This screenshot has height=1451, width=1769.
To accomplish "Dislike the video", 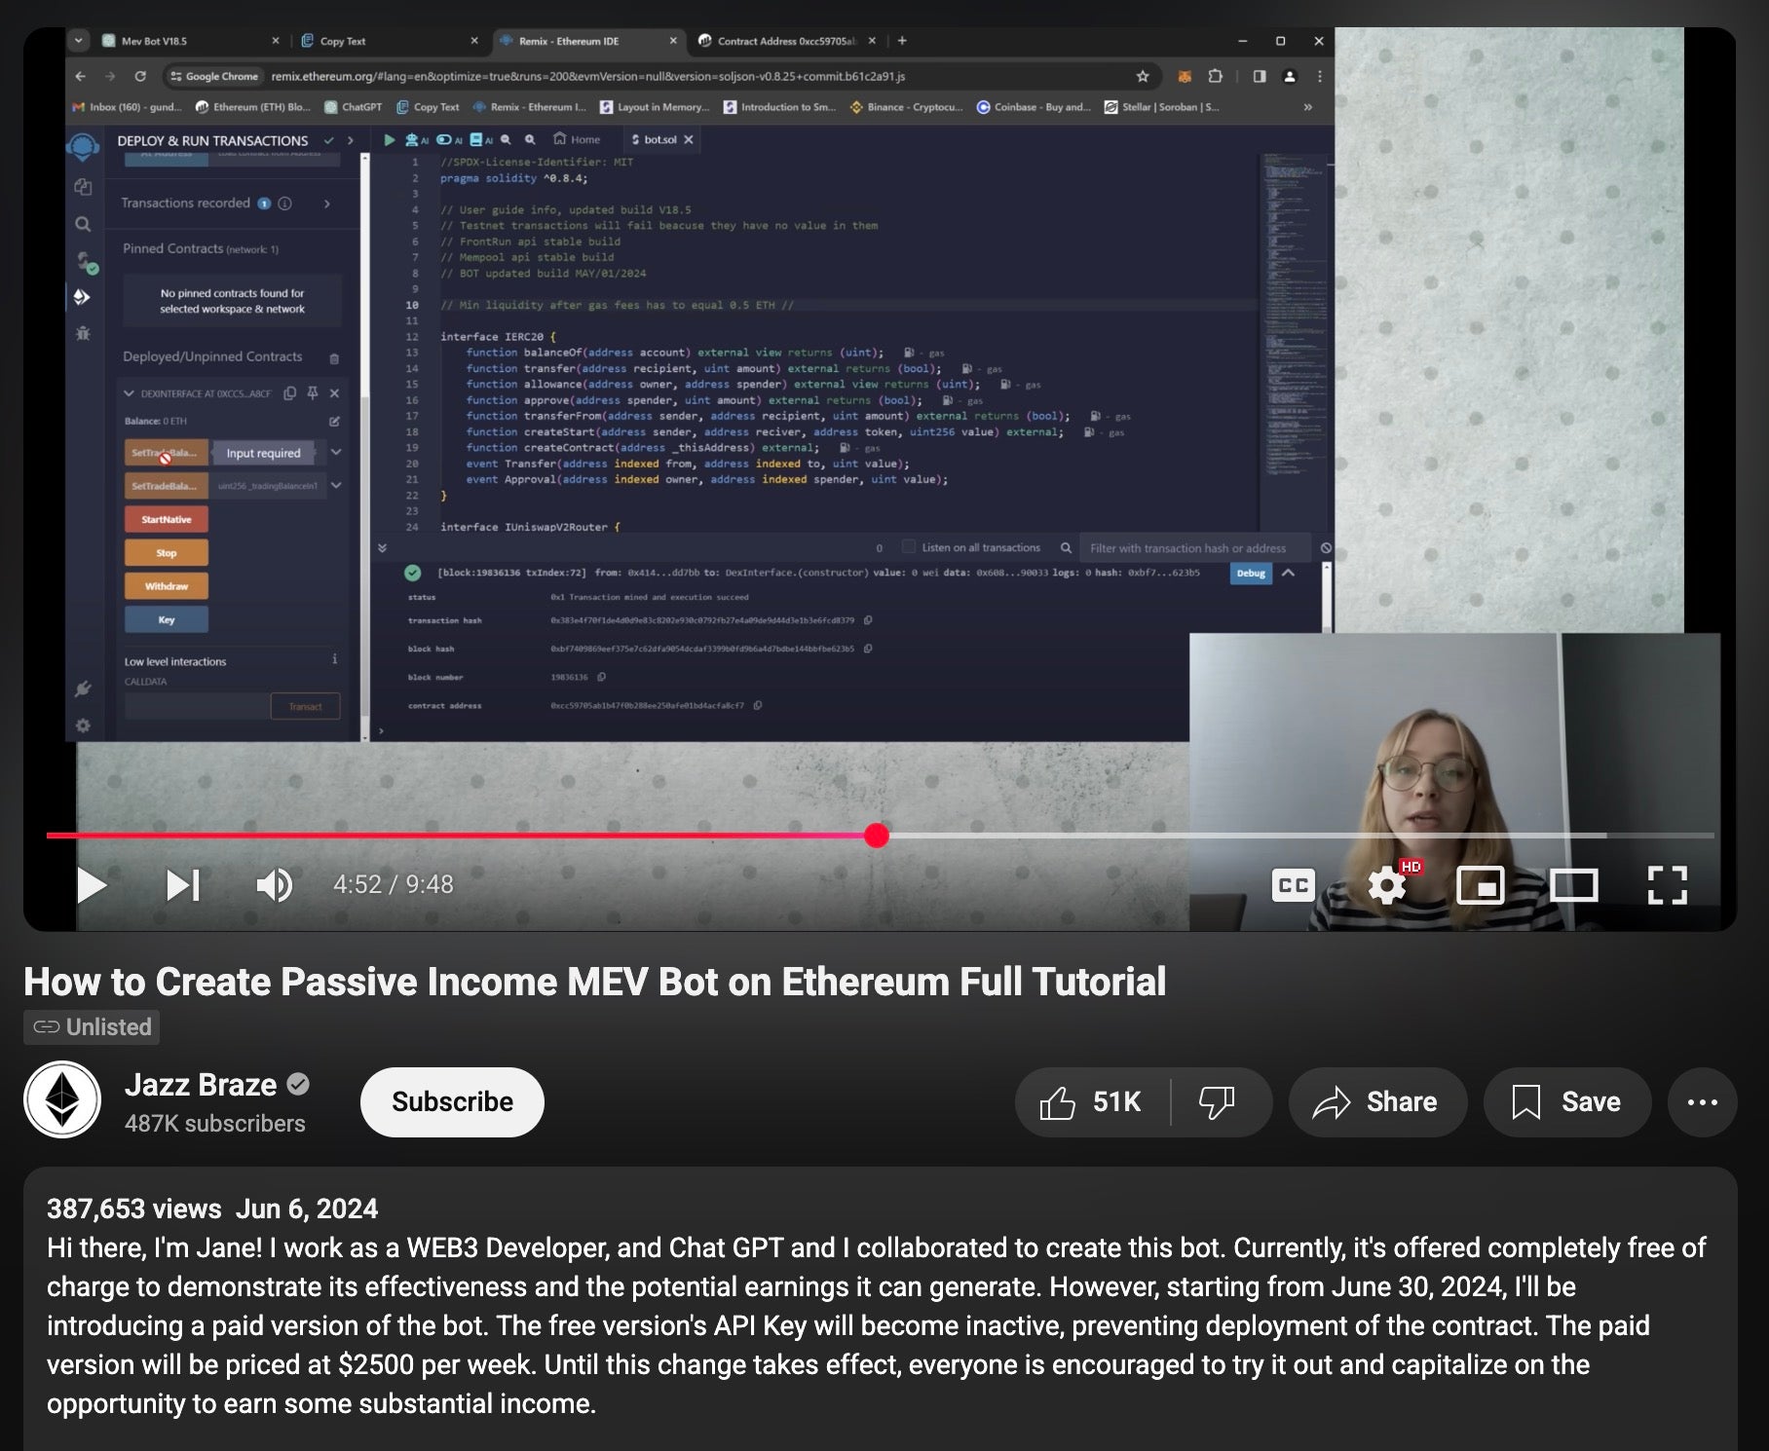I will point(1217,1101).
